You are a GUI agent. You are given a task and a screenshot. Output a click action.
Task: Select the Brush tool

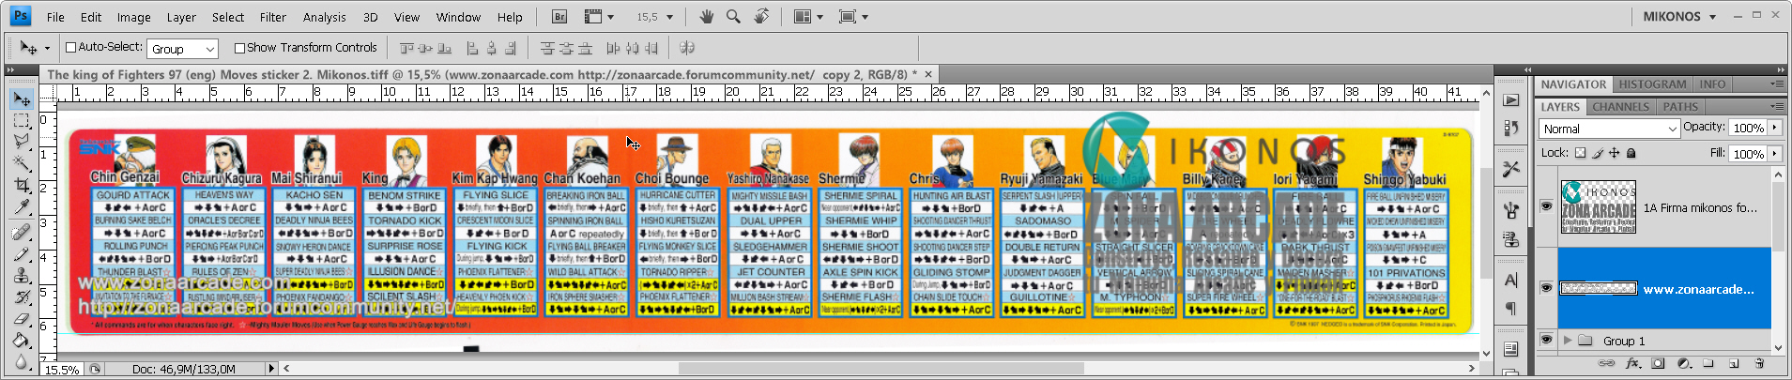[x=21, y=253]
